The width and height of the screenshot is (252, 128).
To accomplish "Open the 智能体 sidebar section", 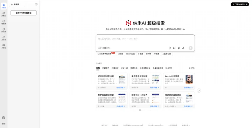I will tap(4, 22).
